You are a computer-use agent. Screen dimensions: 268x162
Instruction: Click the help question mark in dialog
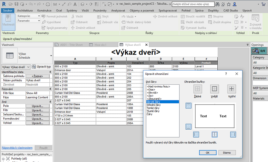click(x=226, y=74)
